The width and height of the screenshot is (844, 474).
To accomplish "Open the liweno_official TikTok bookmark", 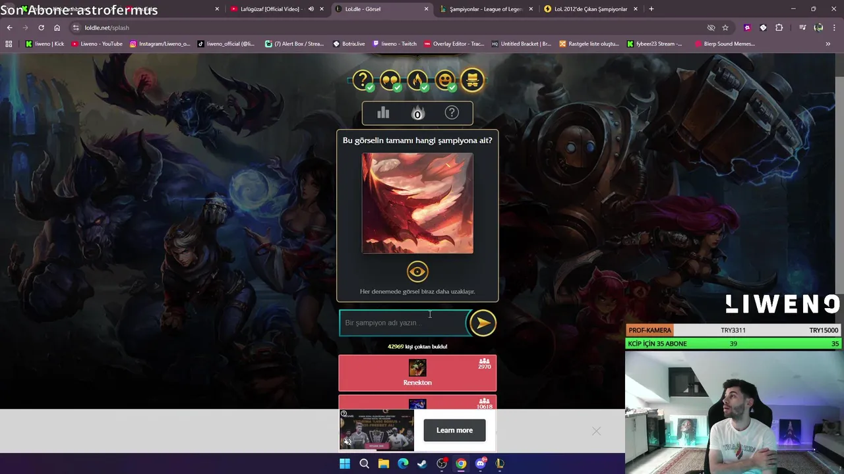I will click(226, 44).
